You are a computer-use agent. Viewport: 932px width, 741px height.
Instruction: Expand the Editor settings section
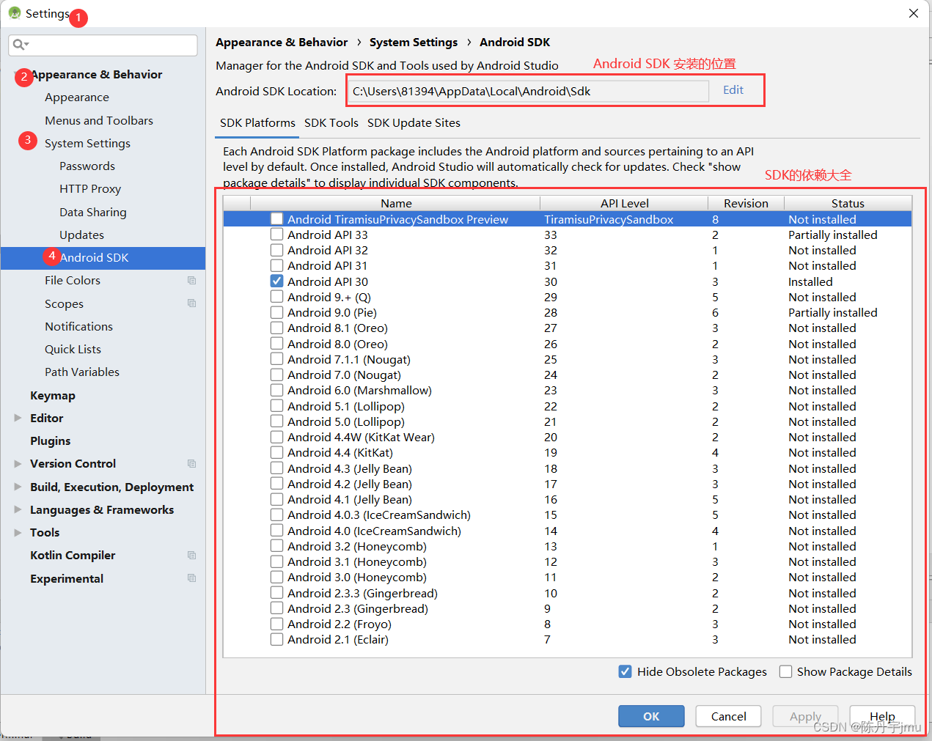(x=18, y=418)
